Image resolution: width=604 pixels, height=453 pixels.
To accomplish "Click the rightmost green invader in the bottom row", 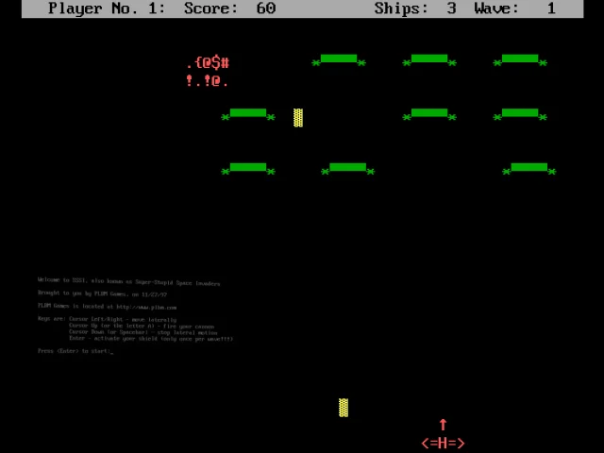I will (x=529, y=169).
